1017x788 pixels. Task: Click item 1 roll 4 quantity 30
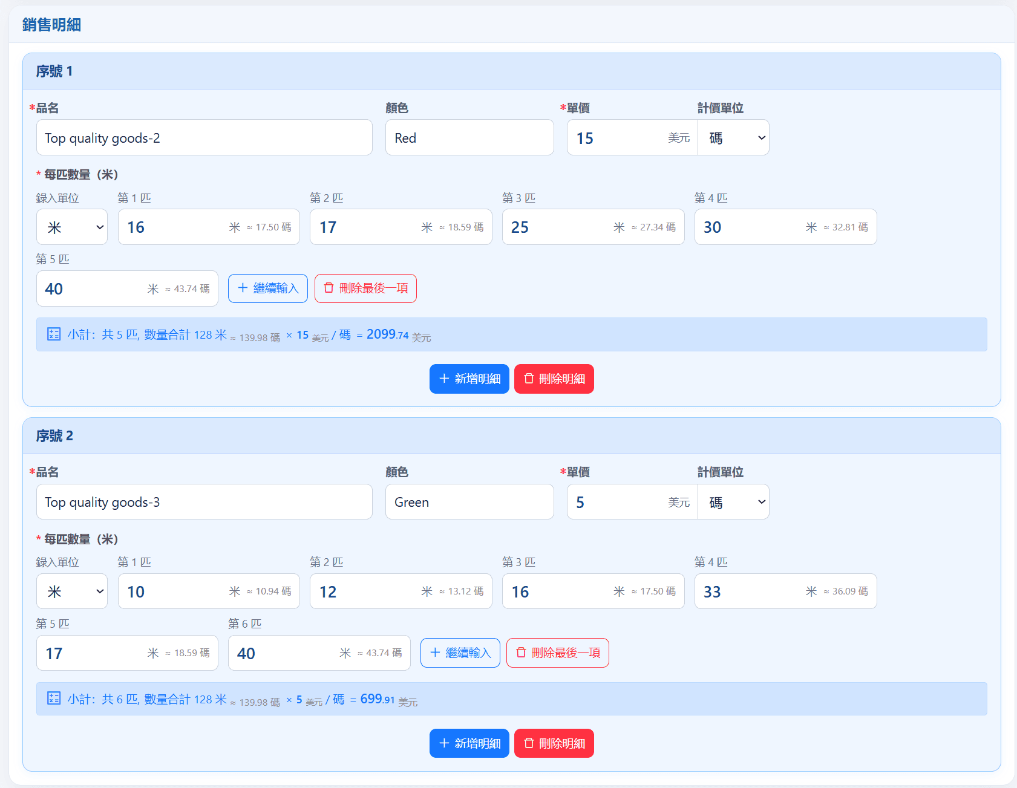[786, 227]
